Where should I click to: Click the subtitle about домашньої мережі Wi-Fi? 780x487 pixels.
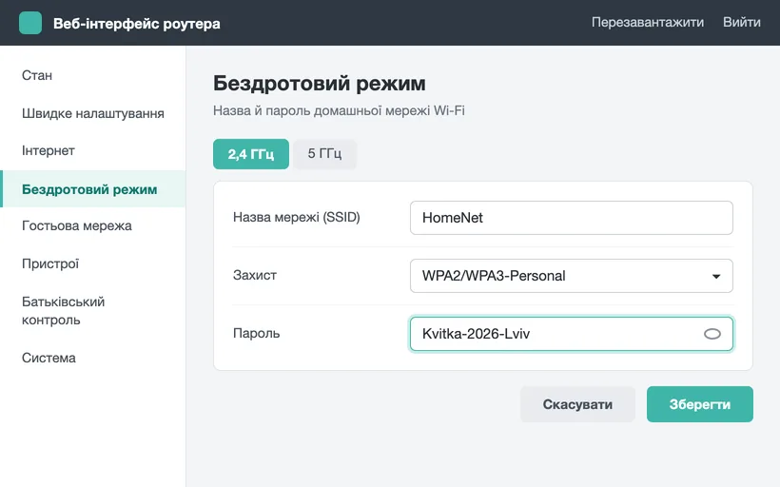click(339, 110)
